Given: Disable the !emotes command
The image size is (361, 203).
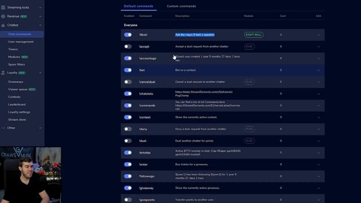Looking at the screenshot, I should pyautogui.click(x=128, y=153).
